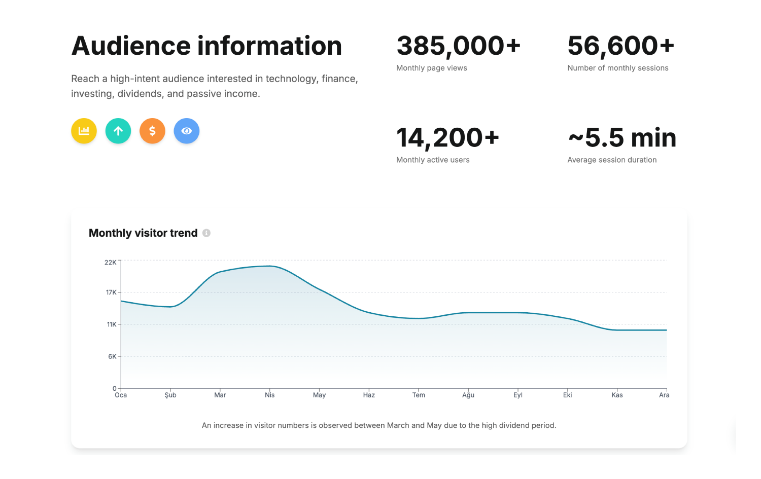Click the Audience information heading

[x=206, y=46]
